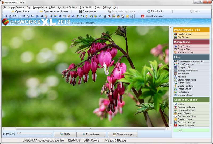The image size is (213, 144).
Task: Select Rotate Picture in the side panel
Action: pyautogui.click(x=184, y=34)
